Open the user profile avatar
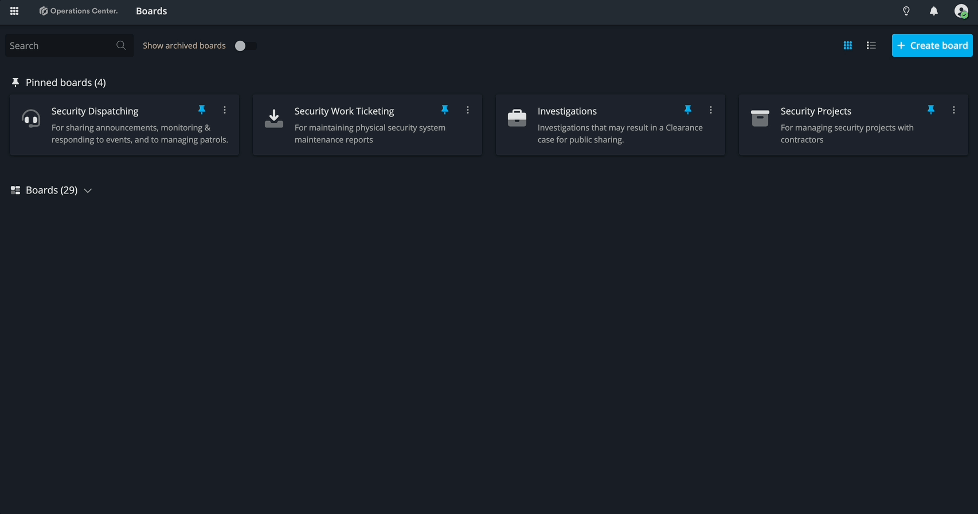This screenshot has height=514, width=978. point(961,11)
